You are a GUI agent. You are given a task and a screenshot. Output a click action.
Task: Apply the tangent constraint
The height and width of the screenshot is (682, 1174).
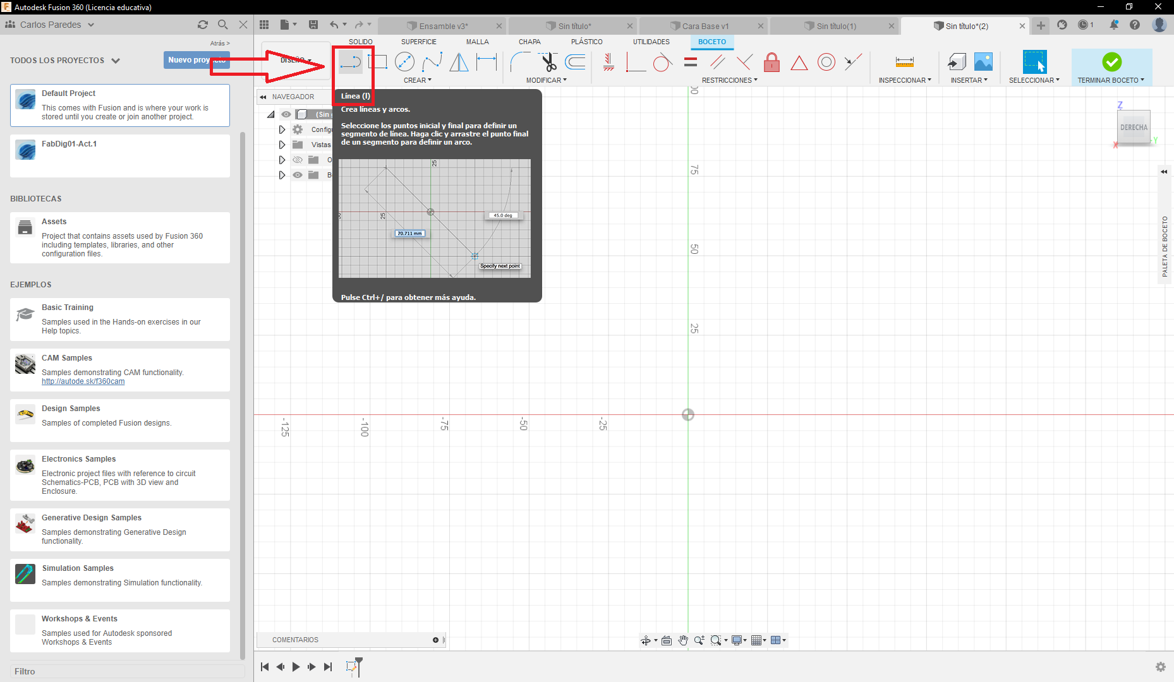662,62
